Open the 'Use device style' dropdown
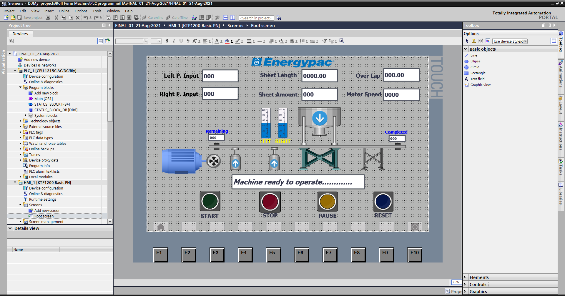This screenshot has height=296, width=565. pyautogui.click(x=524, y=41)
